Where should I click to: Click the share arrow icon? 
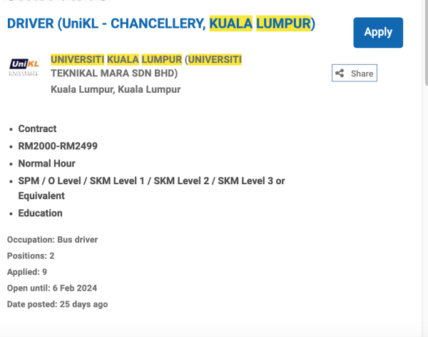(x=340, y=74)
